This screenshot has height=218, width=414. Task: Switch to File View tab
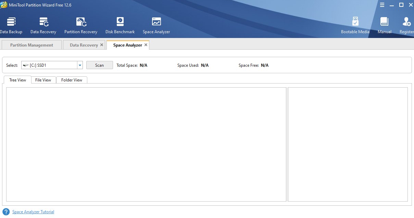43,80
